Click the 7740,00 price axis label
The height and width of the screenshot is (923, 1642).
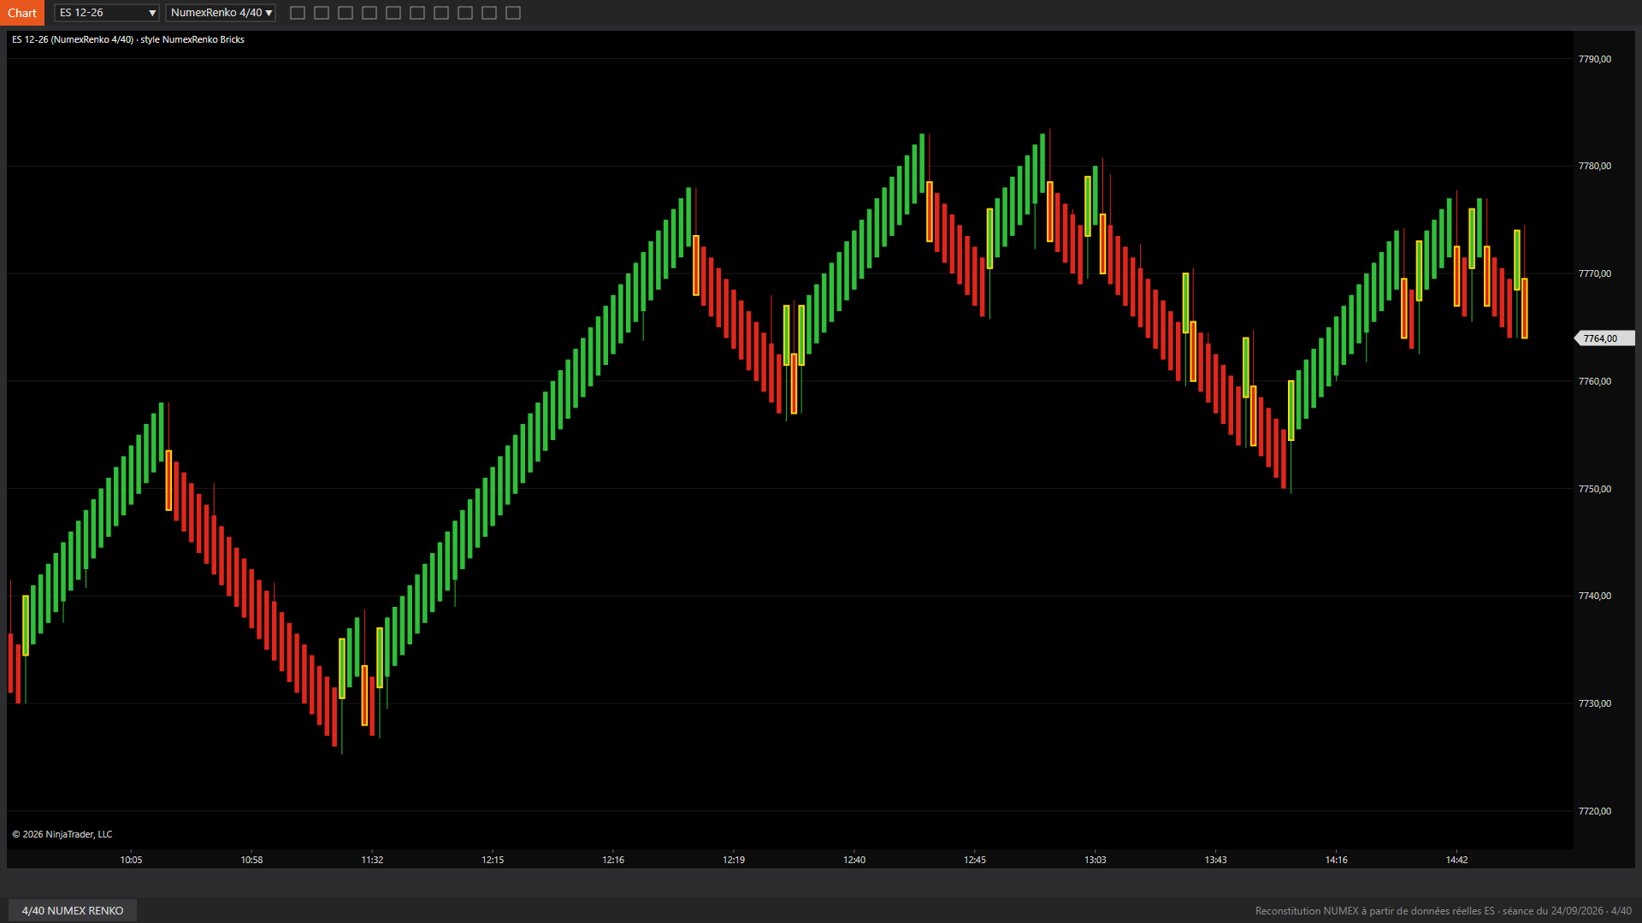[x=1594, y=596]
